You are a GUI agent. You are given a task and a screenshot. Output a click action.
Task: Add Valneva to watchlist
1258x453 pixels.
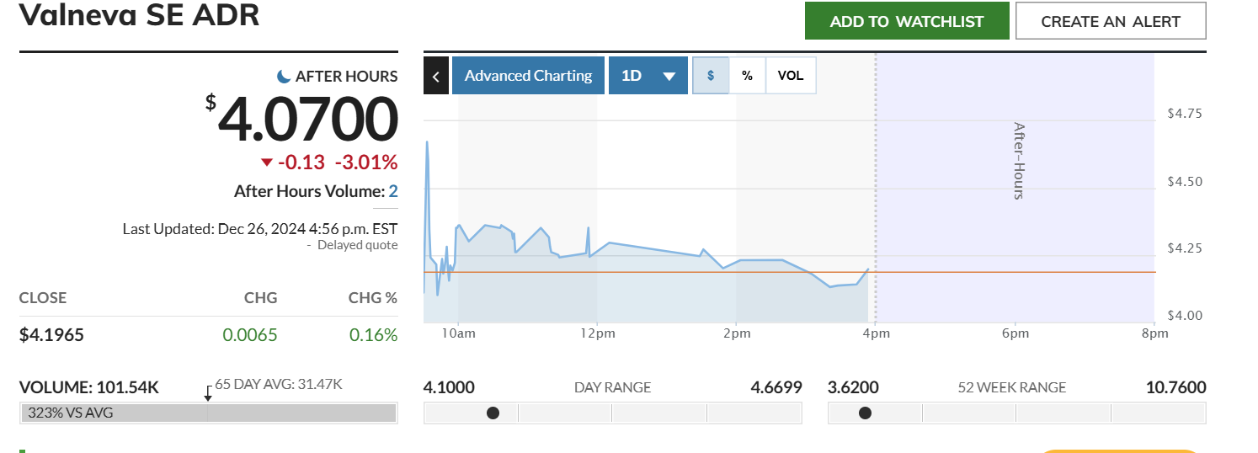pos(907,21)
